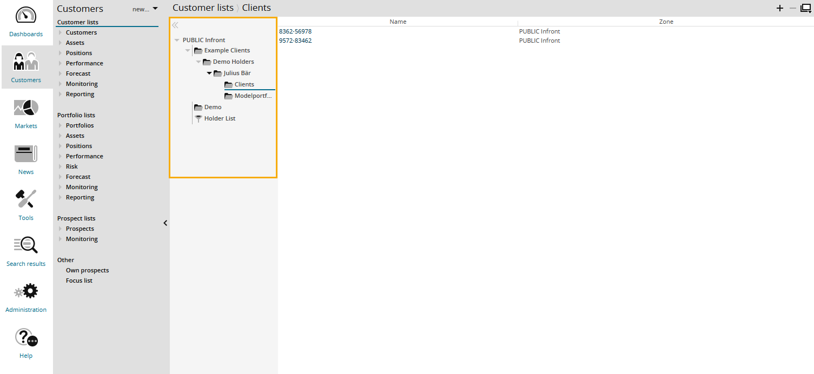This screenshot has height=374, width=814.
Task: Collapse the left sidebar with arrow
Action: 166,223
